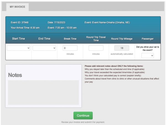Click the Date: 7/15/2023 text
The image size is (166, 125).
tap(56, 22)
